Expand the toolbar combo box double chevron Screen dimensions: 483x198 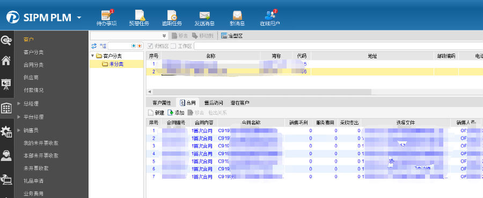(164, 36)
